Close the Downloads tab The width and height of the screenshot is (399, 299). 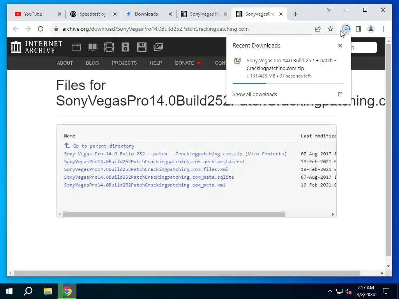click(170, 14)
